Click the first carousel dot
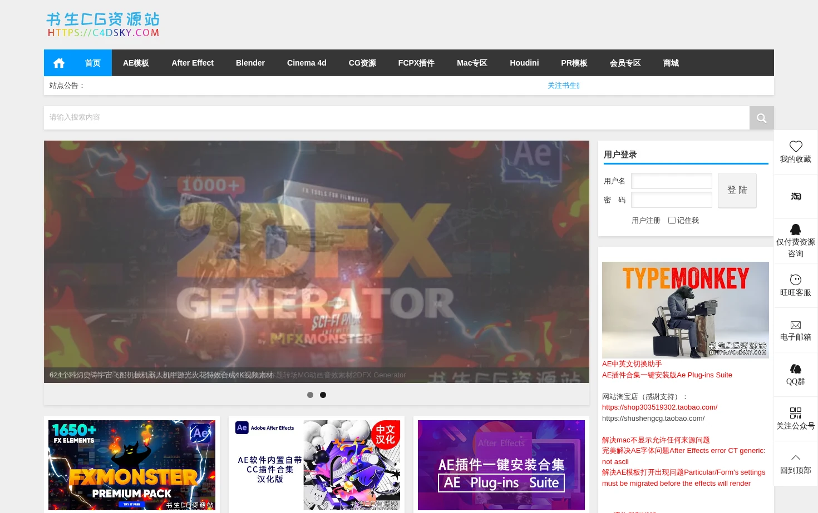Screen dimensions: 818x513 [310, 395]
